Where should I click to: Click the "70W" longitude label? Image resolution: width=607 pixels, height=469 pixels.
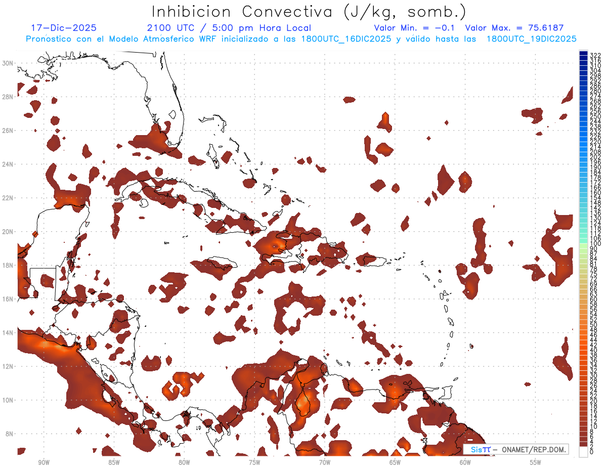pos(325,462)
